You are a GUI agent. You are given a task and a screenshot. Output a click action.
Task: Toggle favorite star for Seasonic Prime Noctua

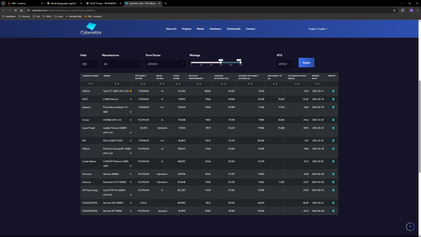click(x=131, y=112)
